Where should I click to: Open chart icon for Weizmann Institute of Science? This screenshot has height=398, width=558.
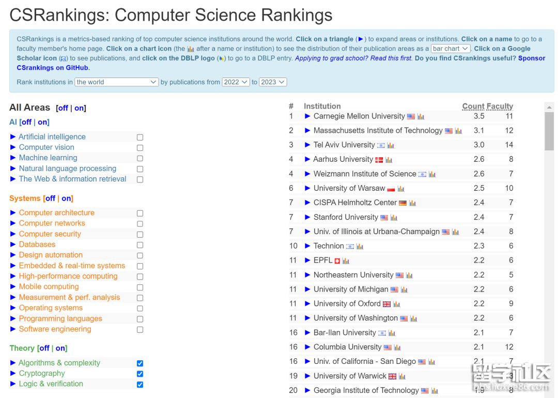coord(432,174)
